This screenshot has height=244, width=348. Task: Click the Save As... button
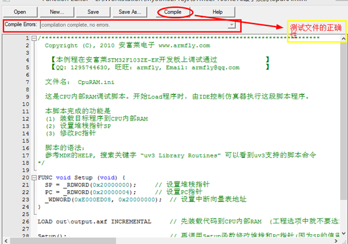tap(130, 12)
